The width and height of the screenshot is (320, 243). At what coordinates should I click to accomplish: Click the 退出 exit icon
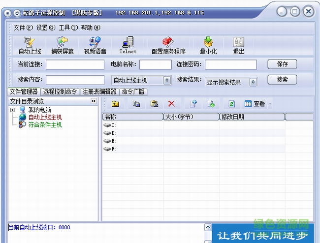click(x=239, y=46)
